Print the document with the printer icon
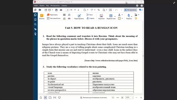This screenshot has width=177, height=100. click(x=56, y=10)
